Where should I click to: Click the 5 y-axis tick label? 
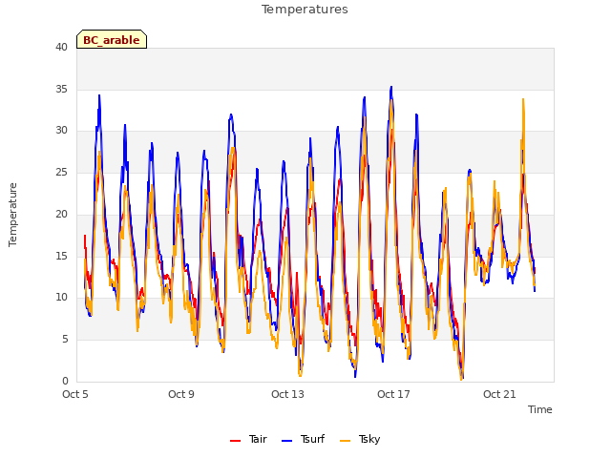tap(65, 340)
